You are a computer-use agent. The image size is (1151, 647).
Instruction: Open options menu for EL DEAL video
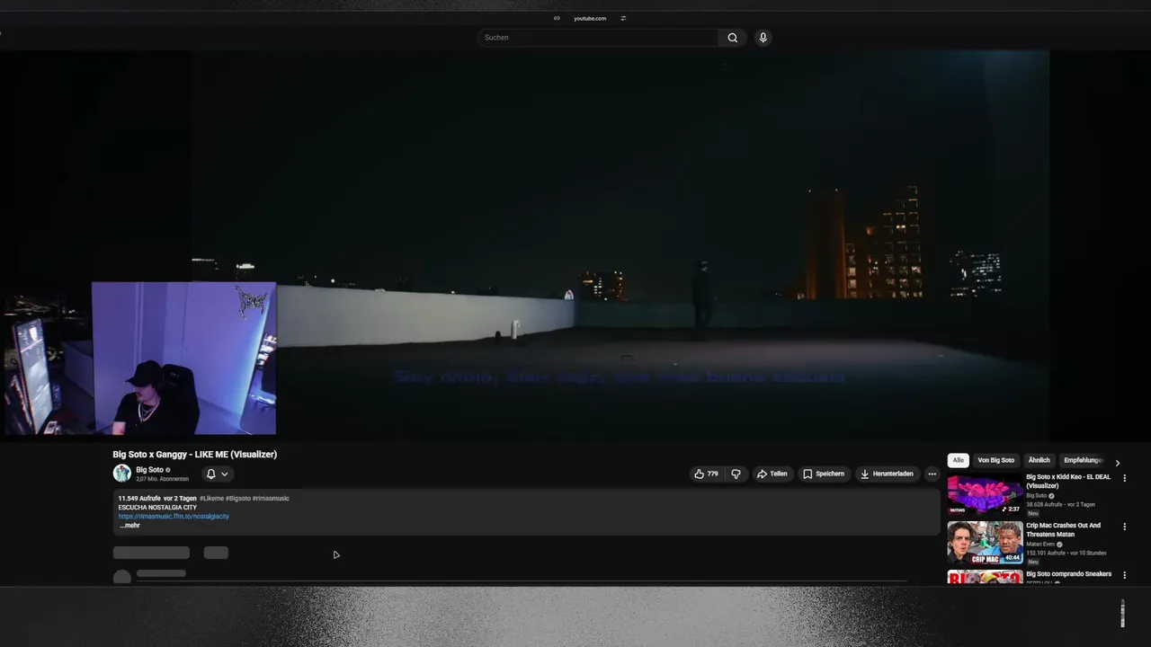pyautogui.click(x=1124, y=478)
